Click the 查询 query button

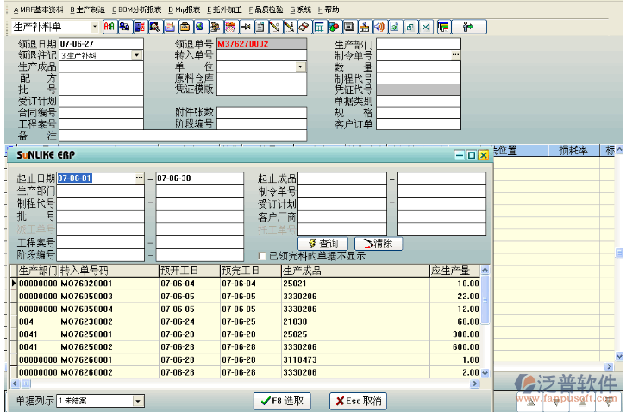[x=323, y=244]
